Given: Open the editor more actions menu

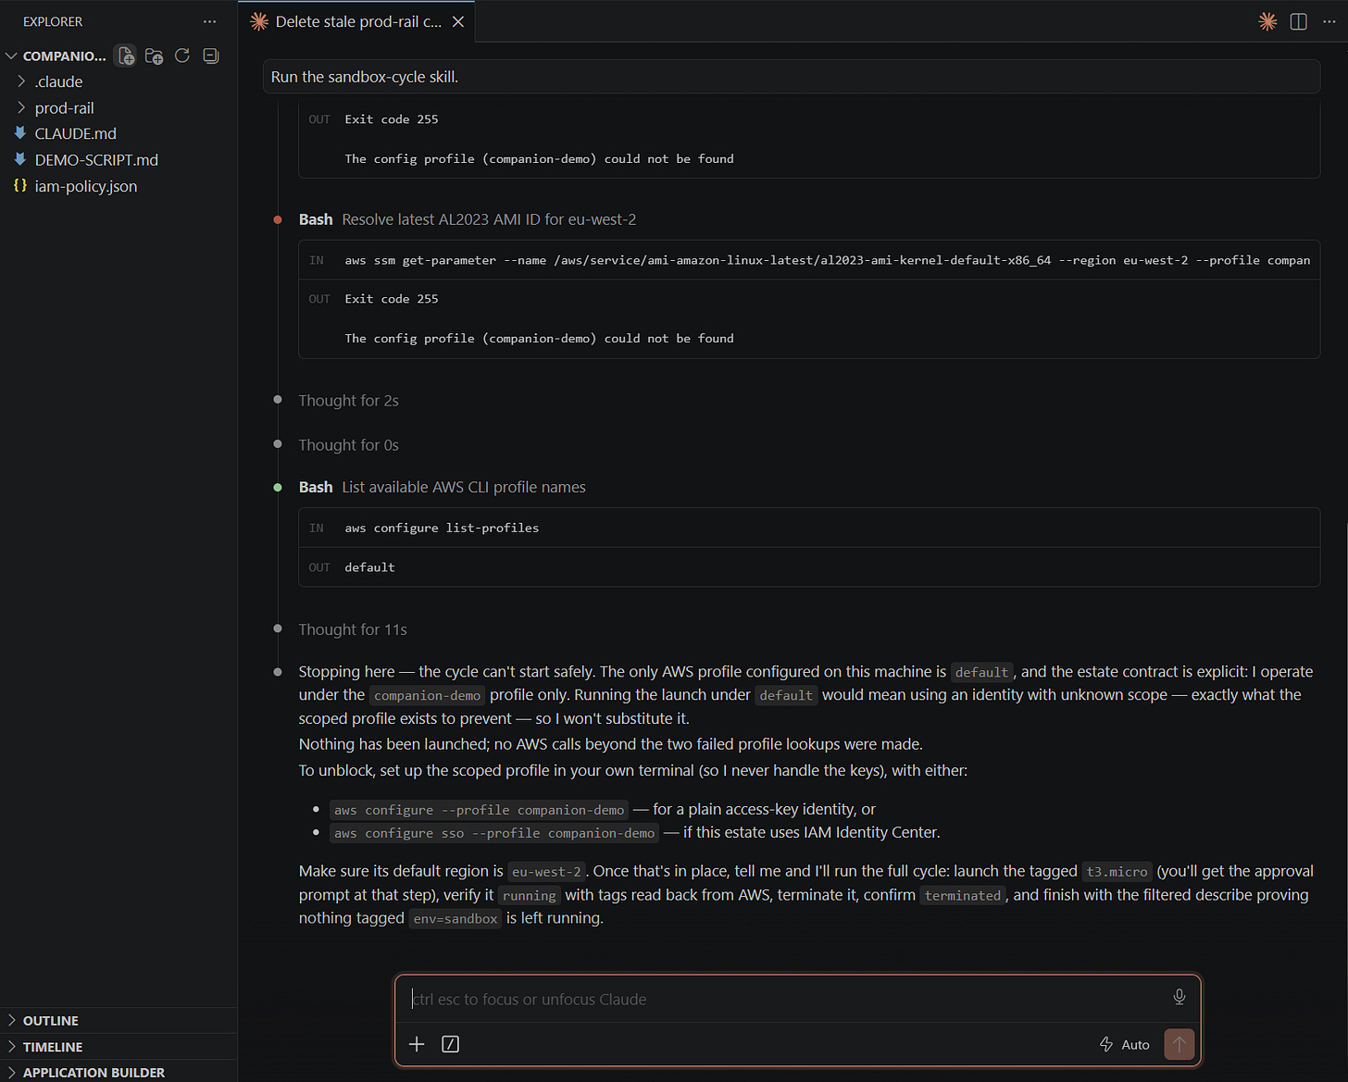Looking at the screenshot, I should tap(1329, 21).
